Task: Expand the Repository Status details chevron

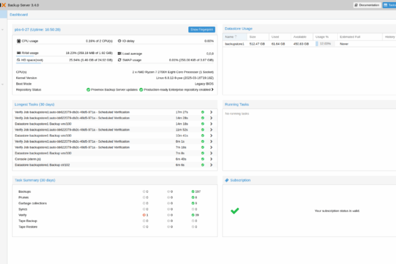Action: coord(213,89)
